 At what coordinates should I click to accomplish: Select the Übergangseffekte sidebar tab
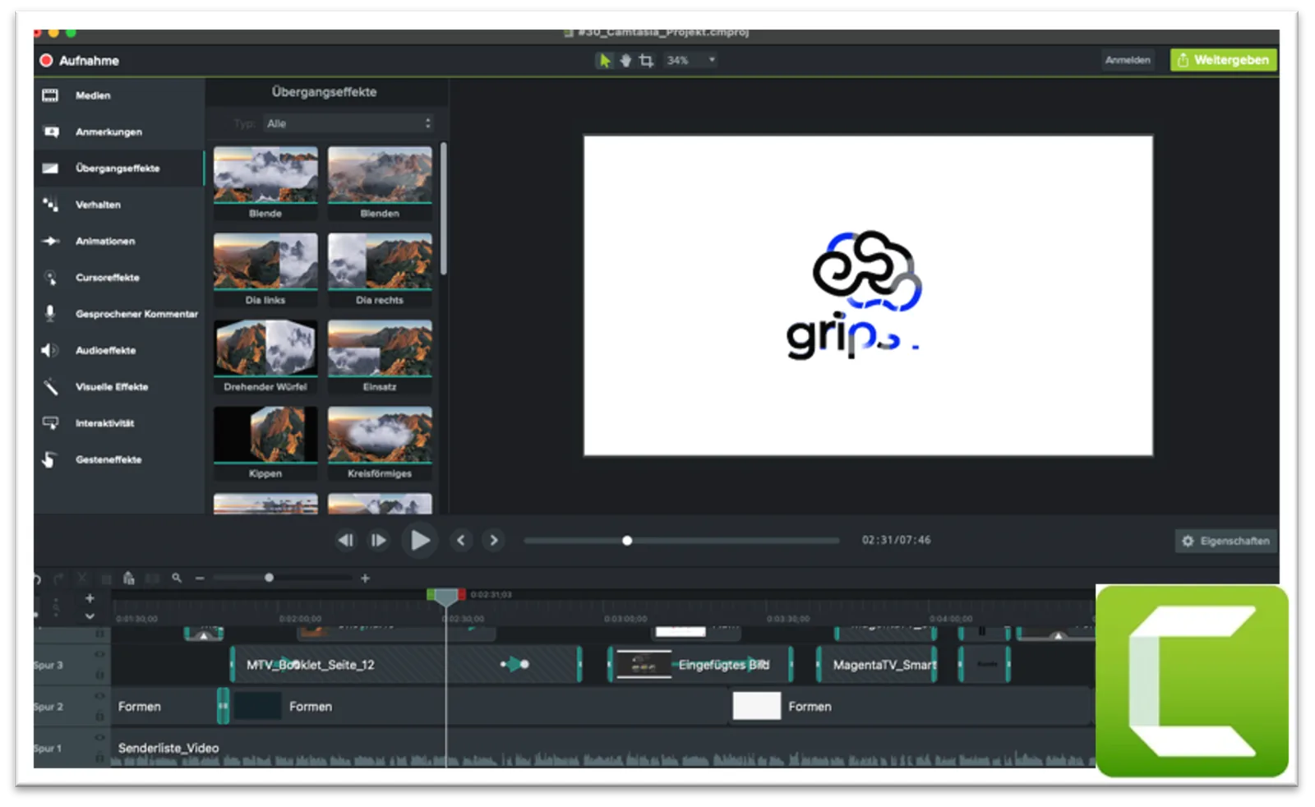(119, 168)
